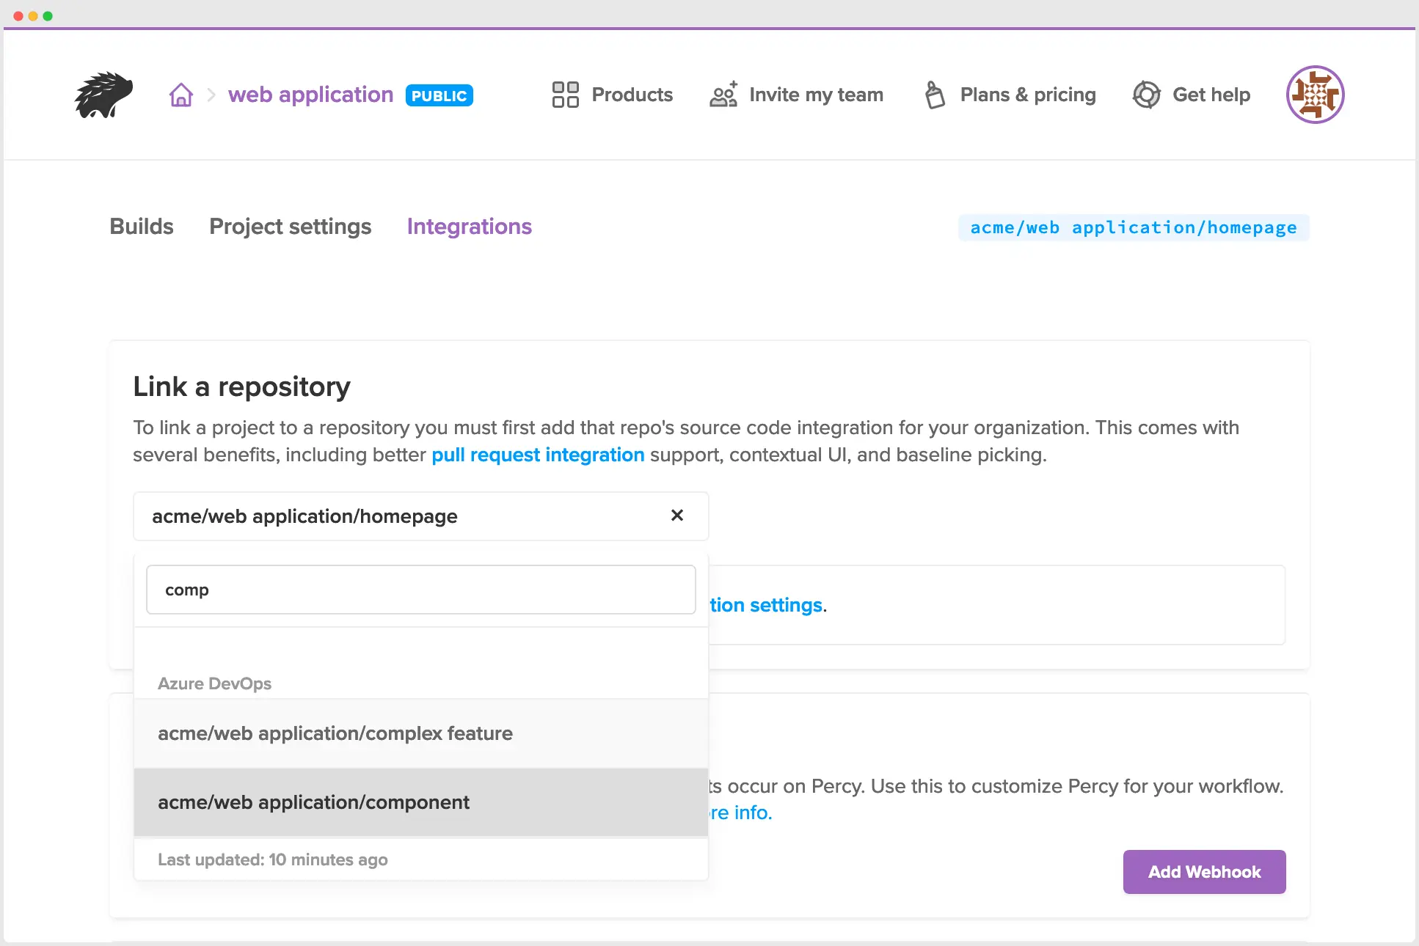Open the Project settings tab
Screen dimensions: 1419x946
(290, 227)
